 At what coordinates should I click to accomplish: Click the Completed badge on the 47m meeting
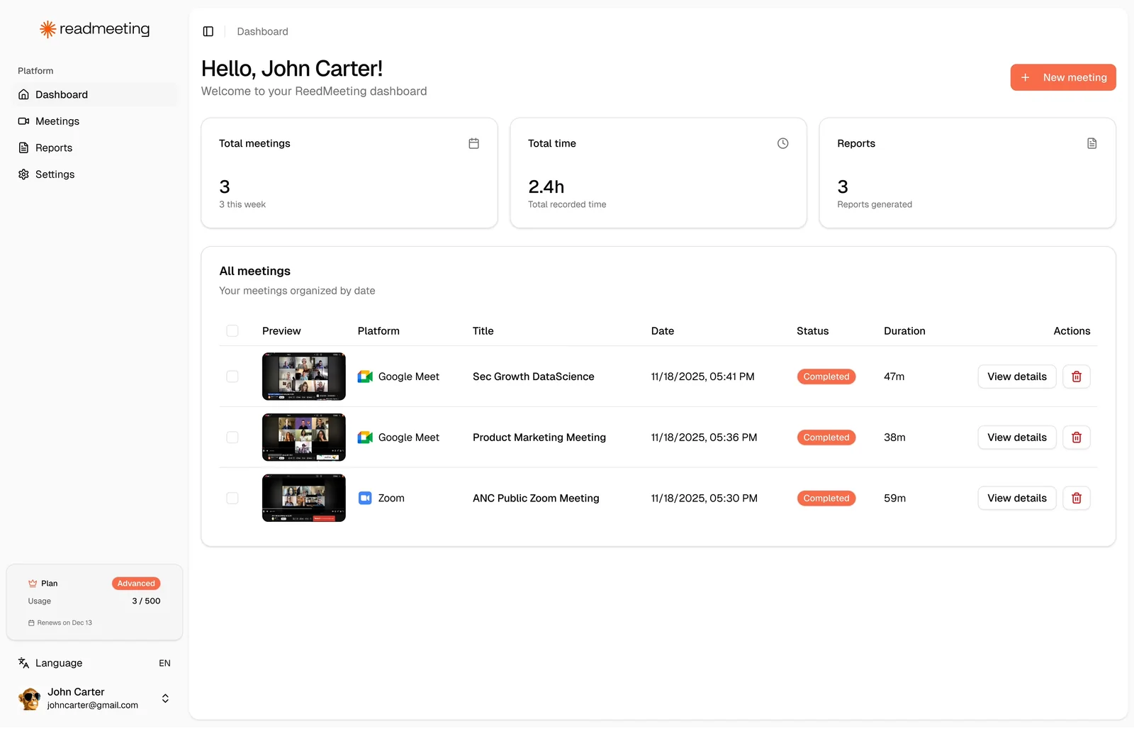[x=826, y=377]
